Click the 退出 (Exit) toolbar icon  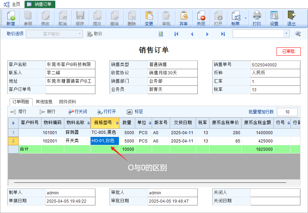(291, 18)
